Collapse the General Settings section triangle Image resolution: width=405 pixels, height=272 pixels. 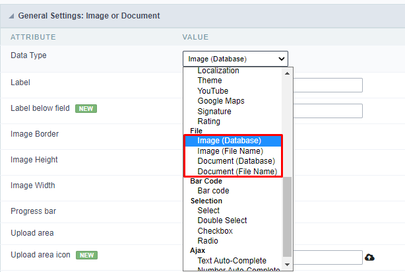tap(11, 17)
